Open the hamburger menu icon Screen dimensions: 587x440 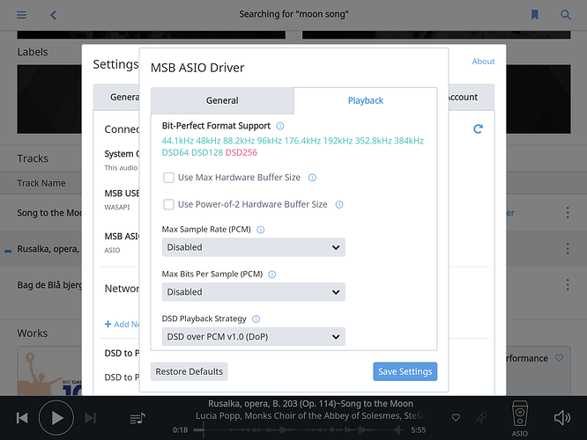tap(21, 15)
